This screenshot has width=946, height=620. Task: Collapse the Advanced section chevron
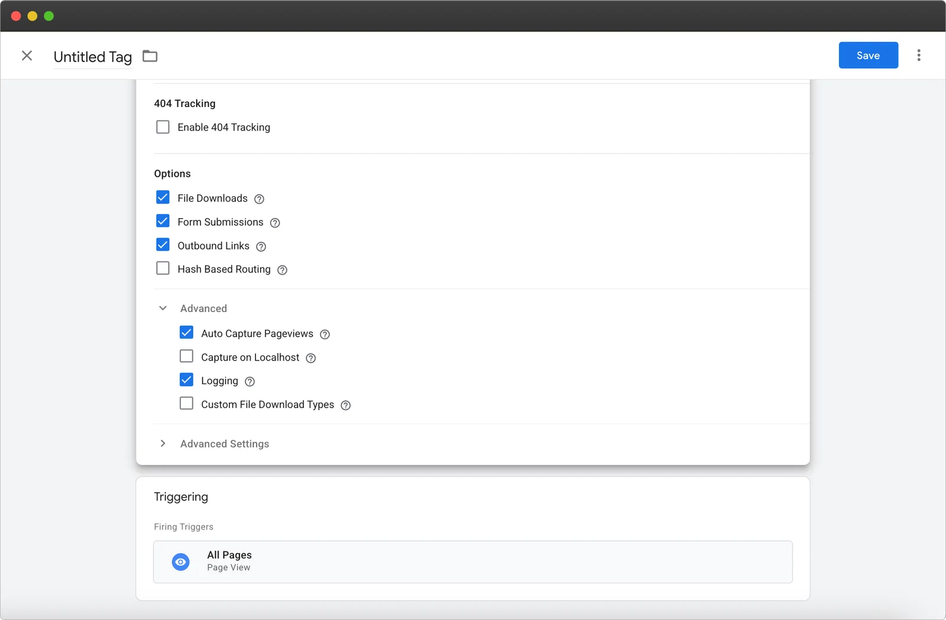pos(163,309)
